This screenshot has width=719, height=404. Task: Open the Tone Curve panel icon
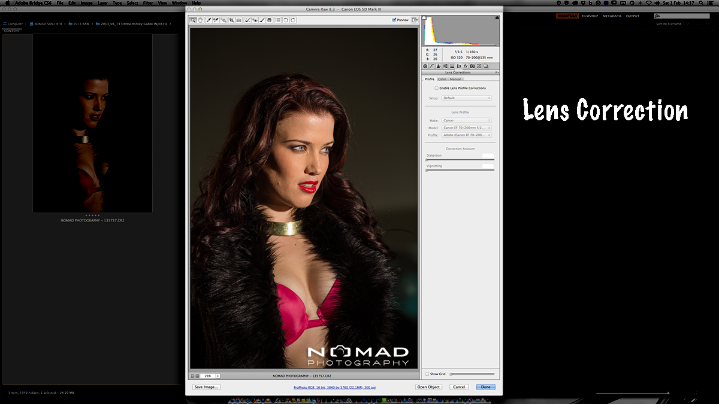(431, 66)
